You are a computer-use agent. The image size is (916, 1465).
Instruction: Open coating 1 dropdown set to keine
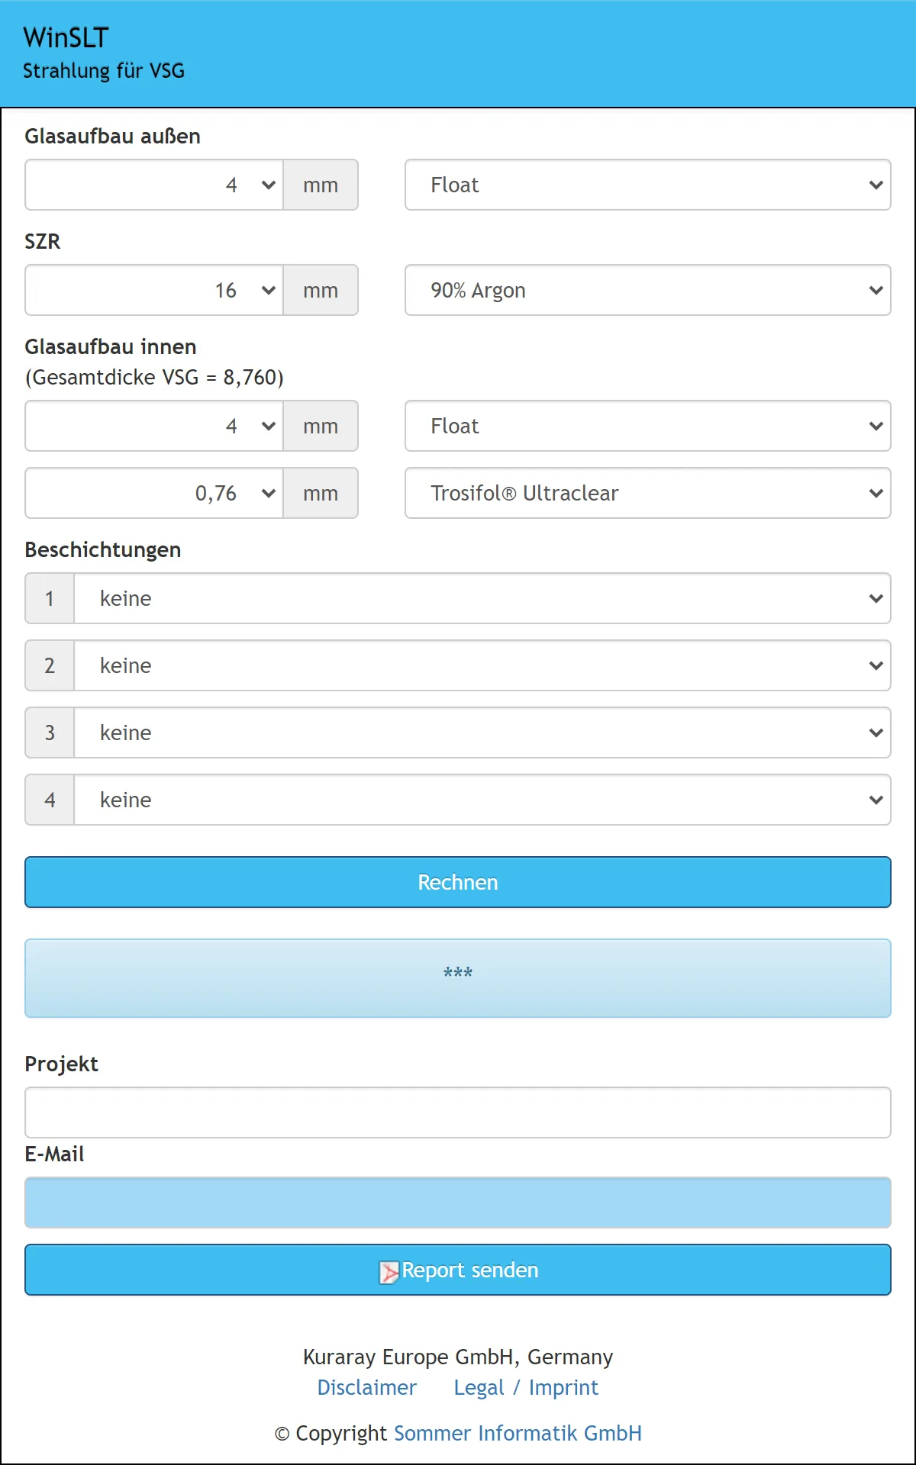[482, 598]
